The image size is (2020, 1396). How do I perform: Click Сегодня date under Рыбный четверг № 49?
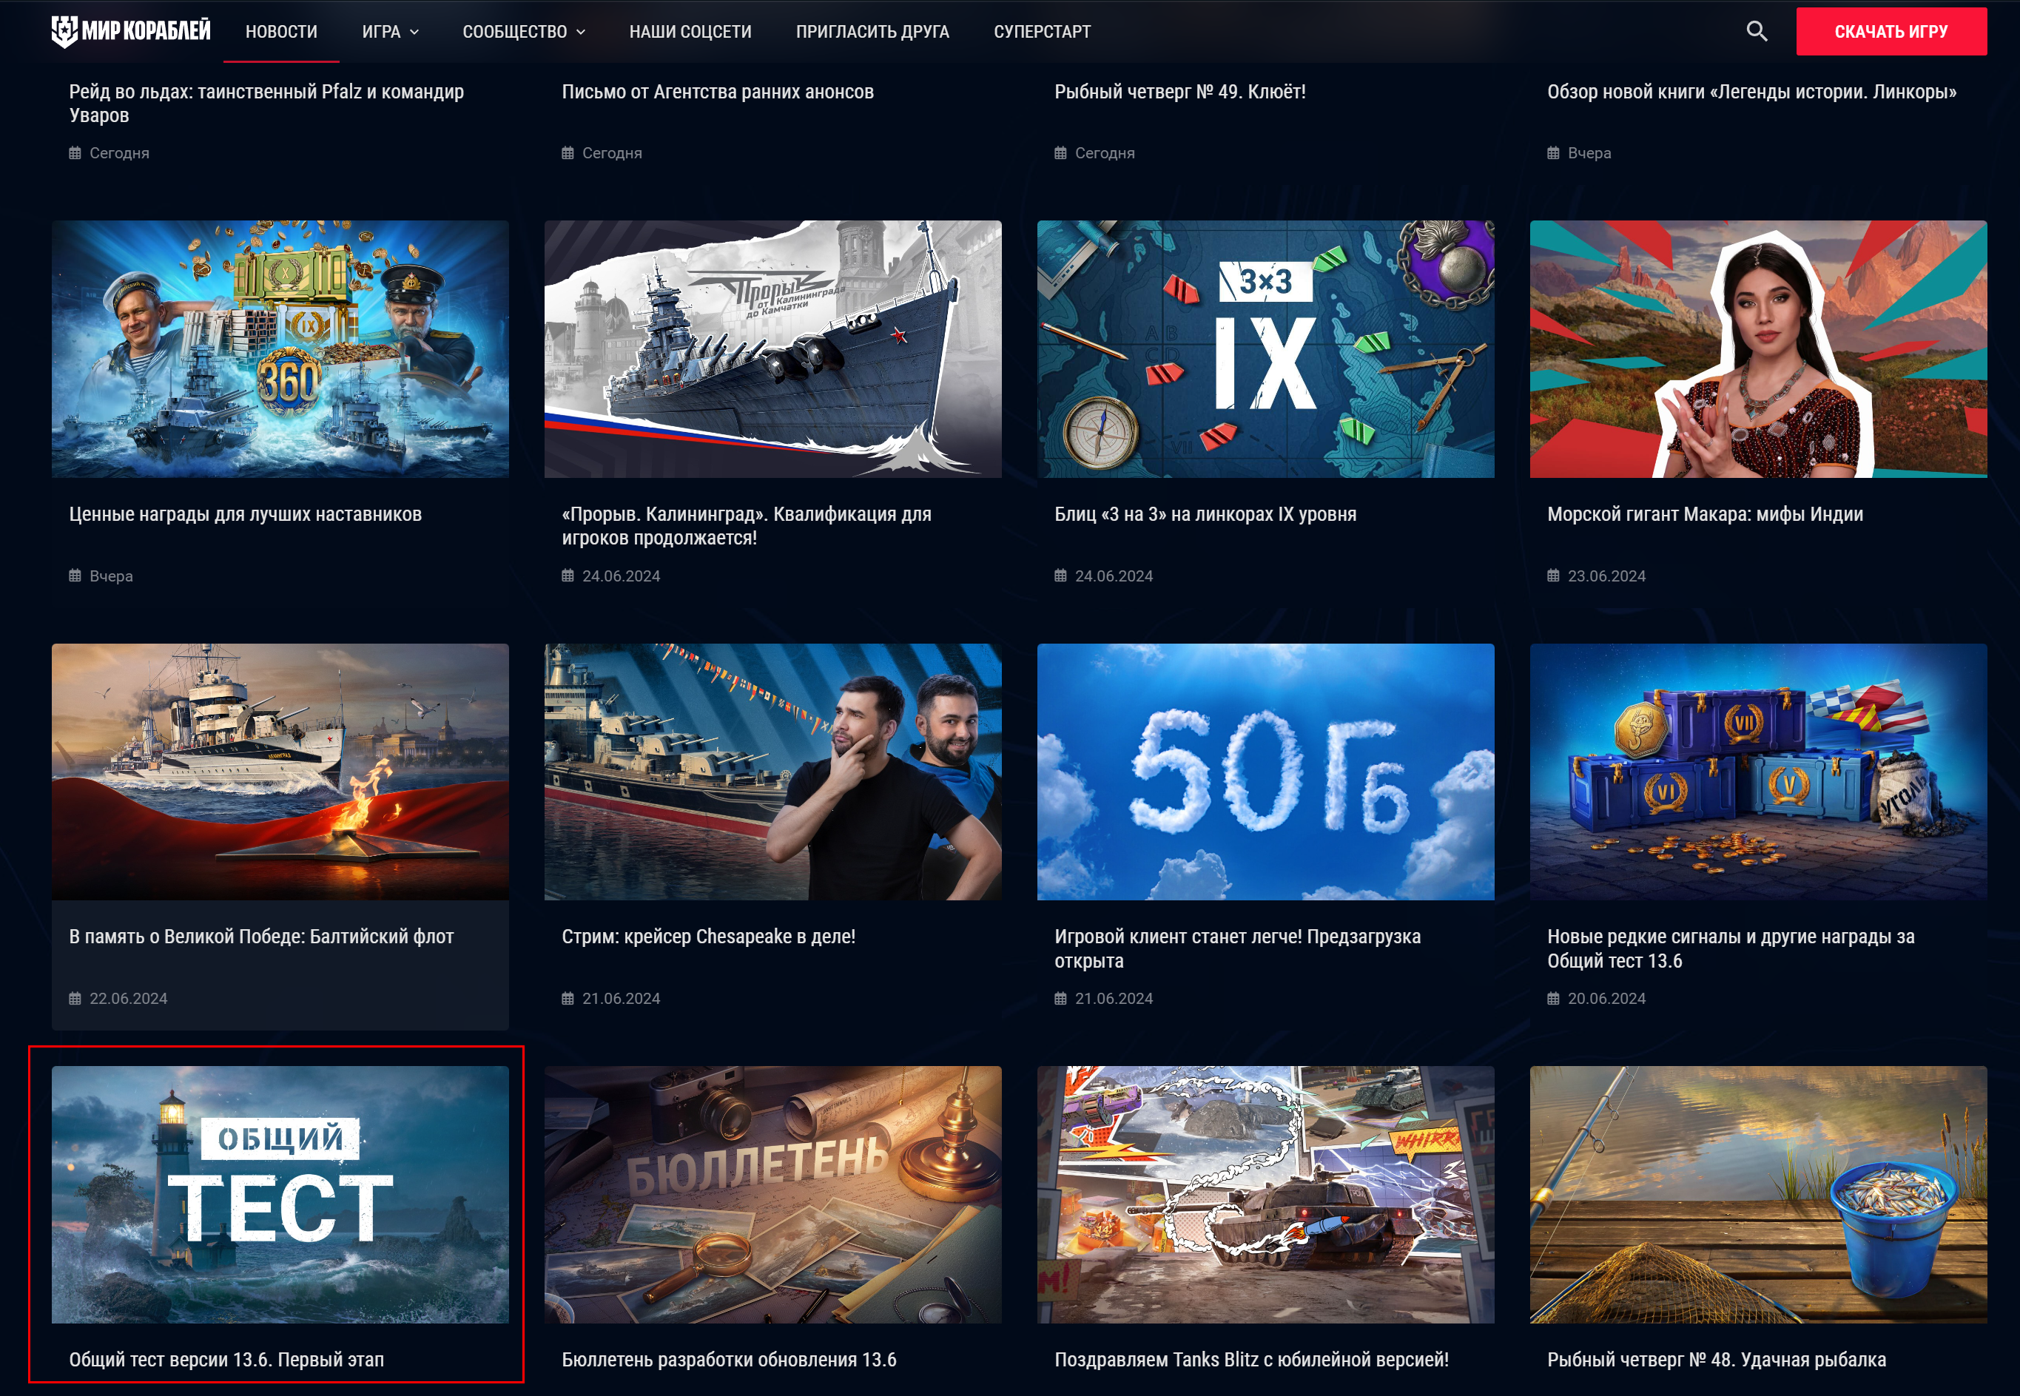click(x=1105, y=153)
